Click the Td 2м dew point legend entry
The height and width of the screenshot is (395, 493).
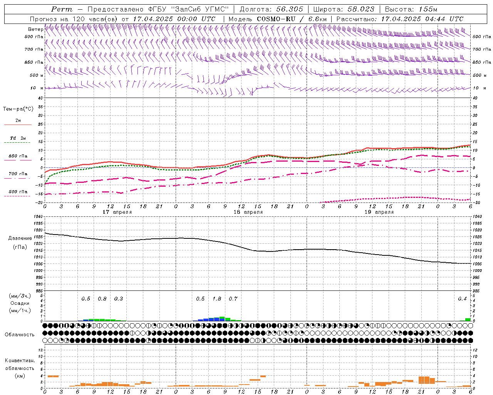(18, 138)
